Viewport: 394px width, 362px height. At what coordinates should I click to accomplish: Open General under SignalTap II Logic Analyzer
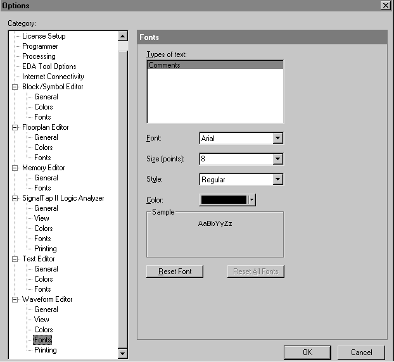[x=46, y=208]
